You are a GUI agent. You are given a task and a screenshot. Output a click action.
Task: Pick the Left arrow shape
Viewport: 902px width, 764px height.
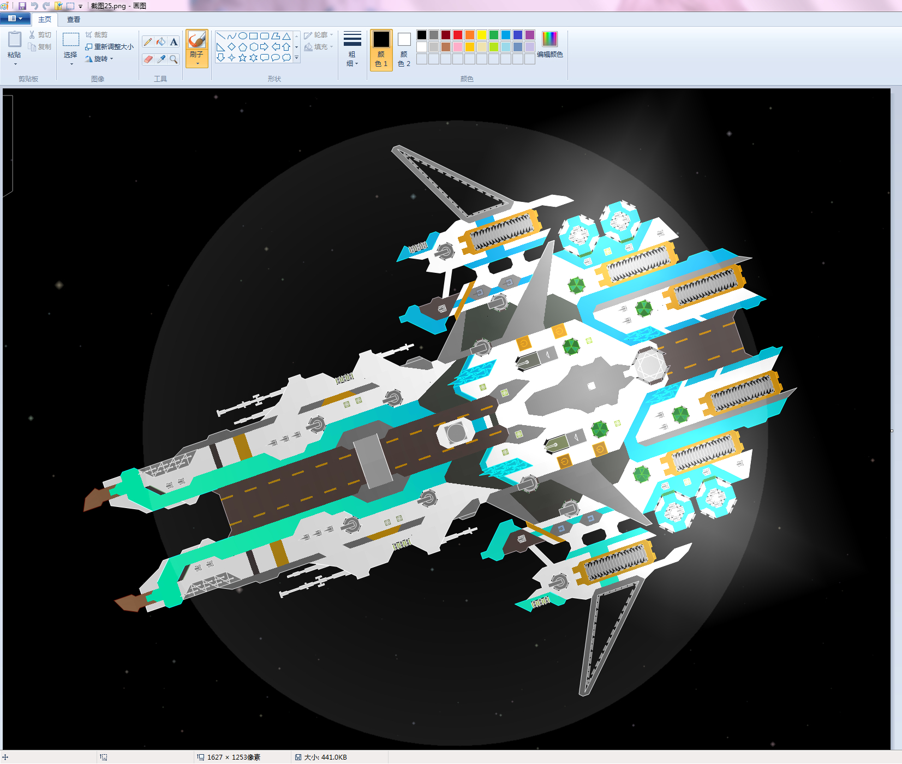276,47
